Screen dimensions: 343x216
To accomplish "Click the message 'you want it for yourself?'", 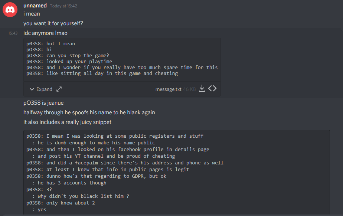I will coord(53,23).
